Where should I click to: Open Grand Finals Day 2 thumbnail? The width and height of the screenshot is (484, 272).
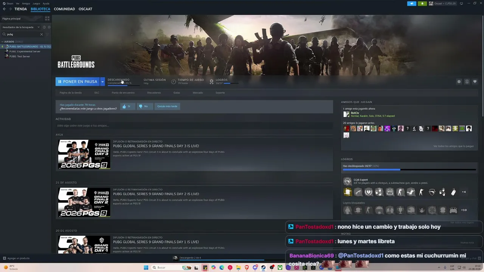click(84, 202)
